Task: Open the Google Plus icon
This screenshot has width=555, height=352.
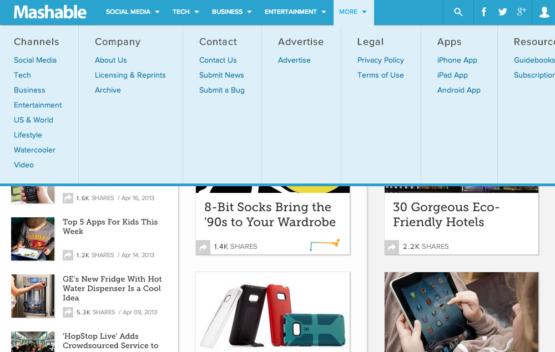Action: (x=521, y=12)
